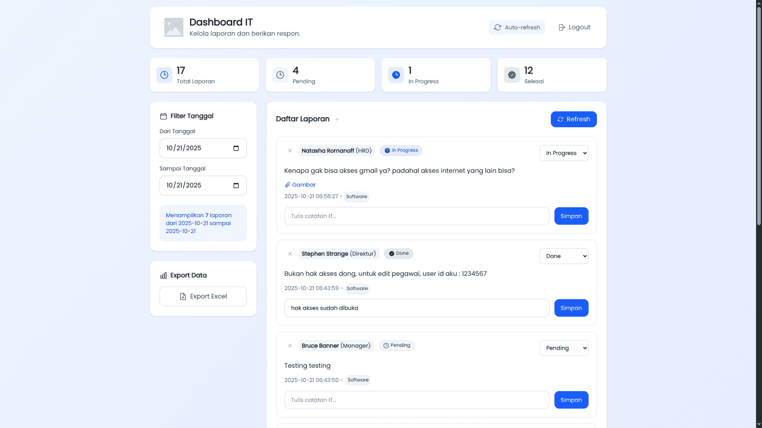Click the In Progress blue clock icon

396,75
